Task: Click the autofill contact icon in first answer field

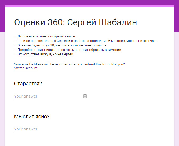Action: click(x=85, y=96)
